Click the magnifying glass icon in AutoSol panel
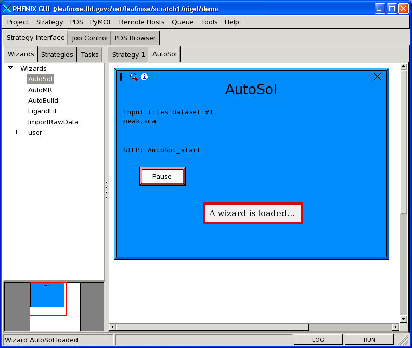The width and height of the screenshot is (412, 348). coord(134,77)
